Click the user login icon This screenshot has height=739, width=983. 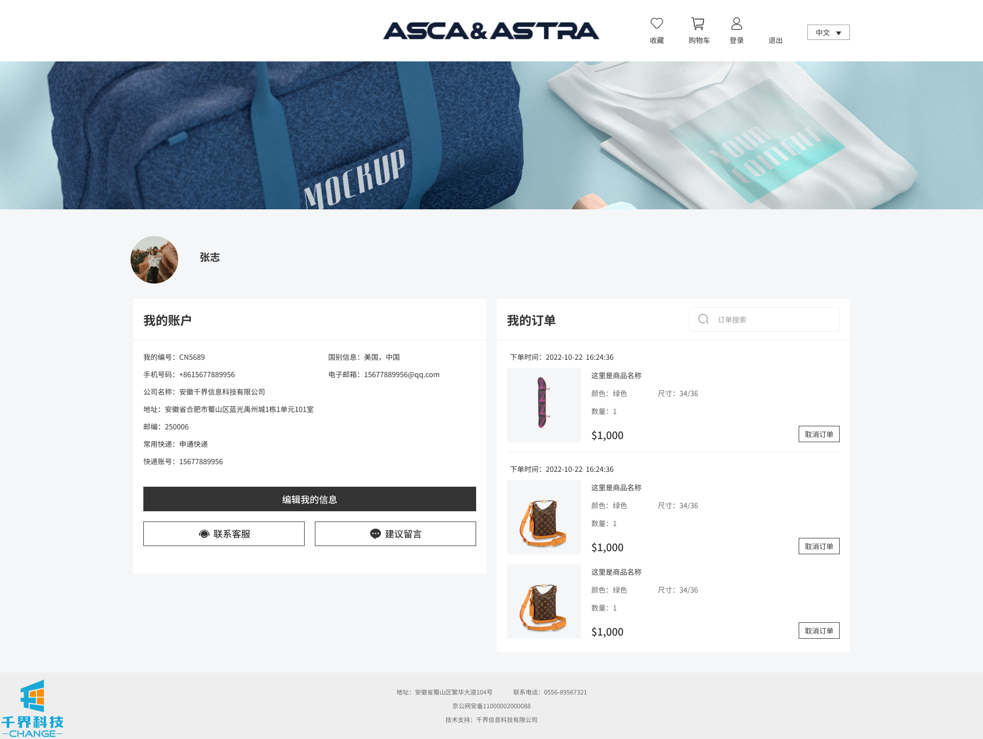(x=736, y=24)
